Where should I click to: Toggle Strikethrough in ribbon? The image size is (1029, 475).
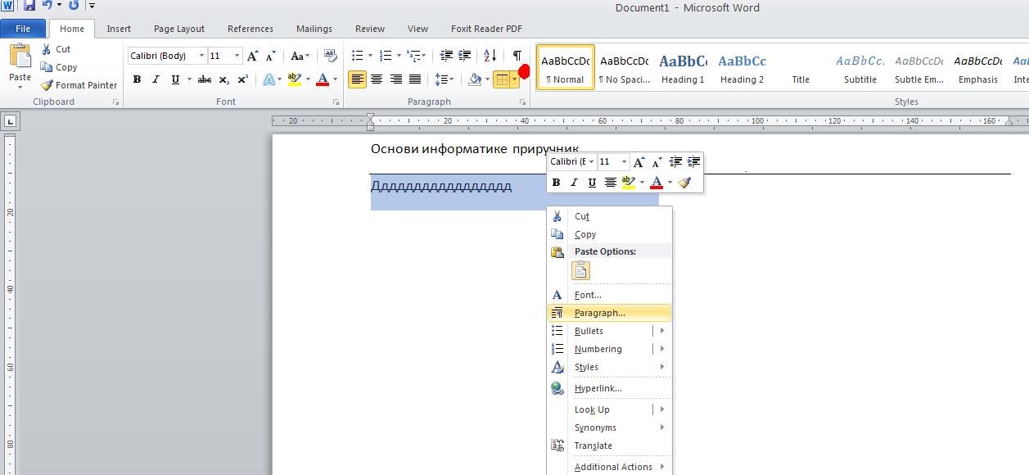point(205,79)
